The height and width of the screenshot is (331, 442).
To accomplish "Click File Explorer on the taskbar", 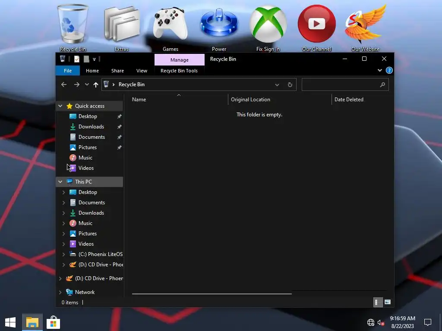I will coord(32,322).
